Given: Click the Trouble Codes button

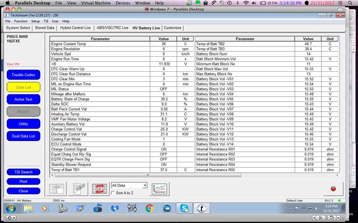Looking at the screenshot, I should tap(23, 75).
